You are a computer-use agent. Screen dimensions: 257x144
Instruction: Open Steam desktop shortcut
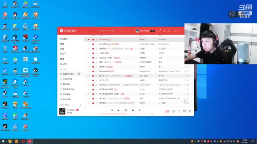coord(5,94)
